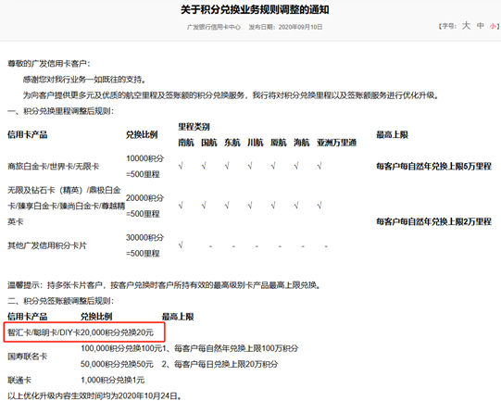Click the 川航 column label
This screenshot has width=501, height=401.
pos(256,143)
